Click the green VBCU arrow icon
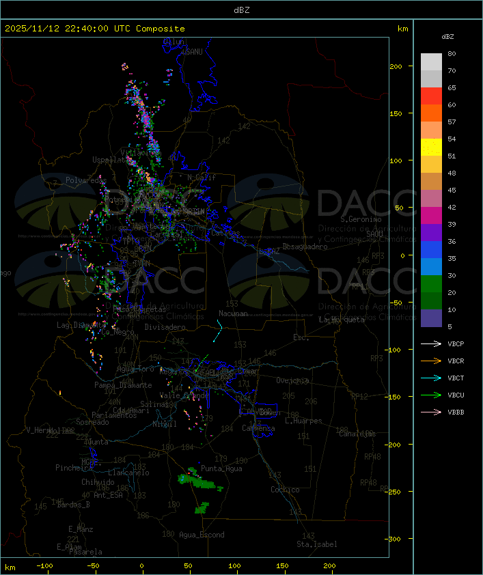This screenshot has width=483, height=575. coord(431,395)
